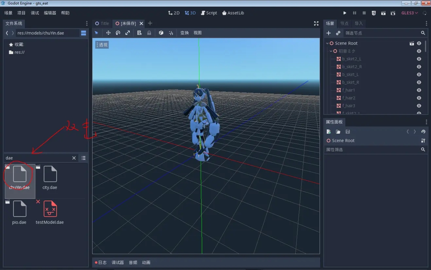Toggle visibility of f_hair1 node
This screenshot has height=270, width=431.
coord(419,90)
